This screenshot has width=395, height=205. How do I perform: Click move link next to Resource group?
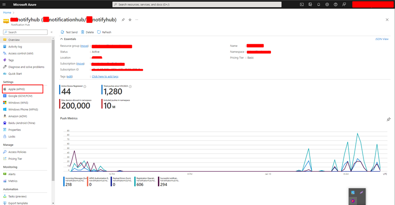[85, 46]
